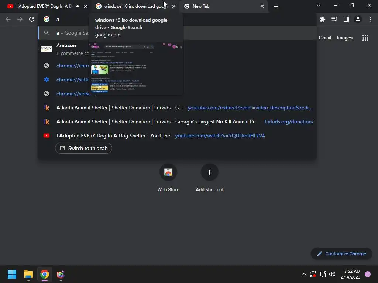
Task: Open the Extensions puzzle icon
Action: pos(323,19)
